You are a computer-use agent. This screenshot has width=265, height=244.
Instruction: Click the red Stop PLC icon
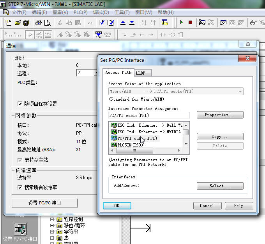(191, 22)
